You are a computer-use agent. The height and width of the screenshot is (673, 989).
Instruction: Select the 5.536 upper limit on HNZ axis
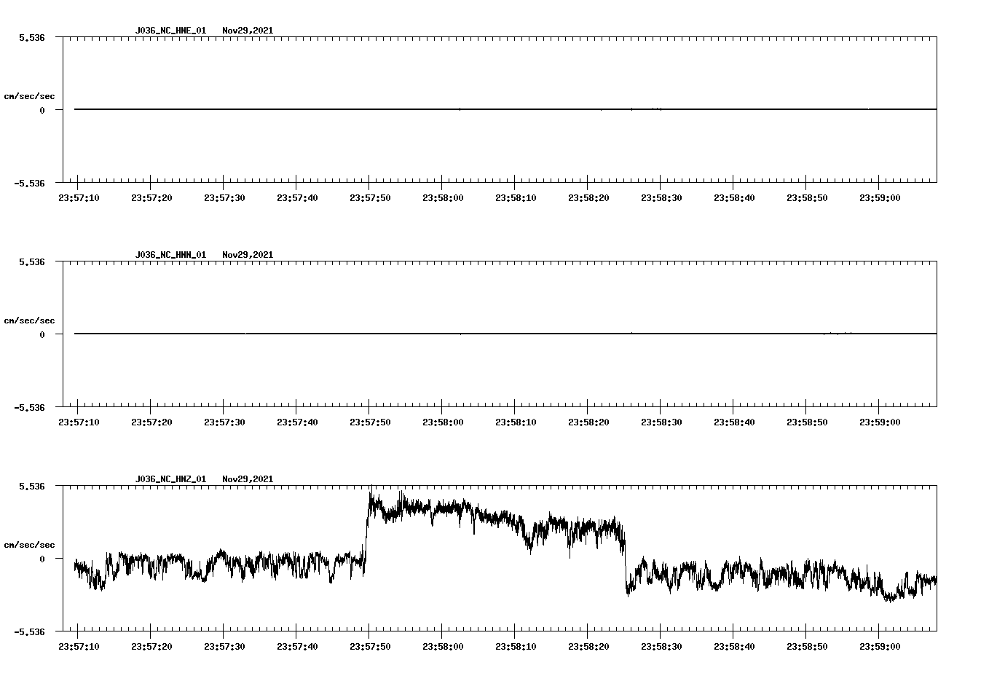coord(32,486)
